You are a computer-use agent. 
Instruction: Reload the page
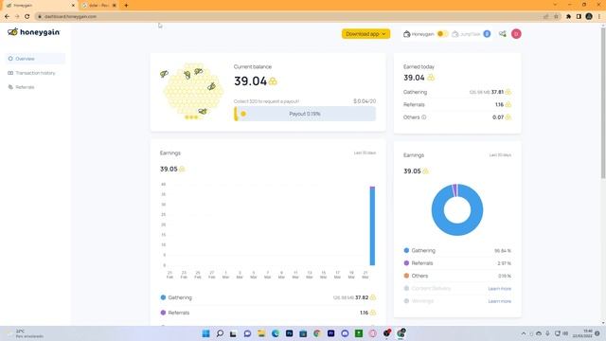click(x=27, y=17)
